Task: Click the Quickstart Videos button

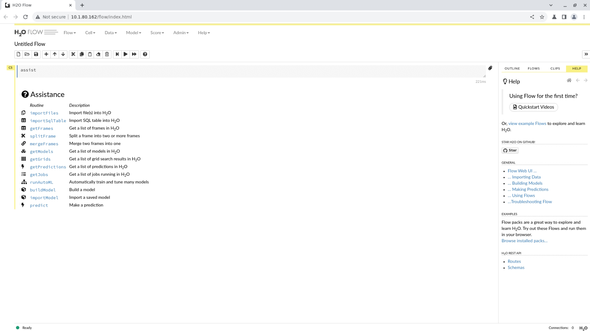Action: tap(533, 107)
